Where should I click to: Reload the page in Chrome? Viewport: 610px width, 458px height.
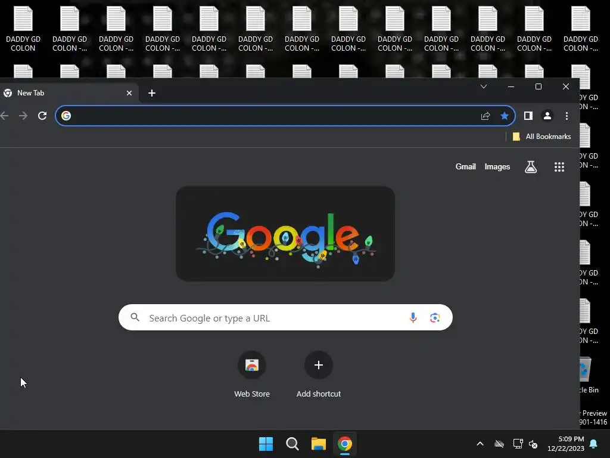pos(42,116)
